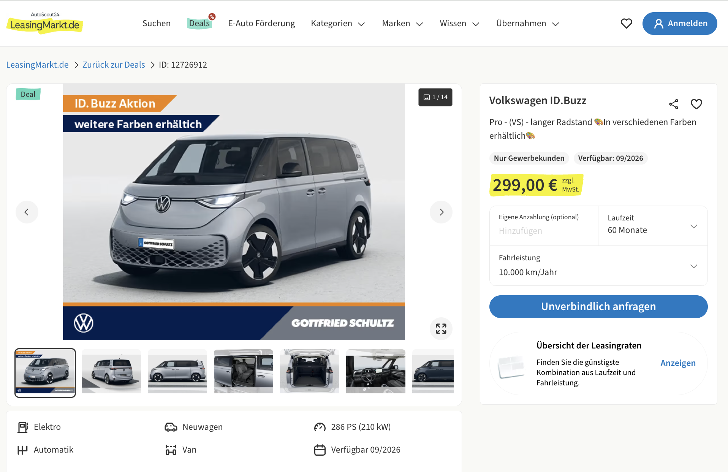This screenshot has height=472, width=728.
Task: Click Zurück zur Deals breadcrumb link
Action: pos(114,65)
